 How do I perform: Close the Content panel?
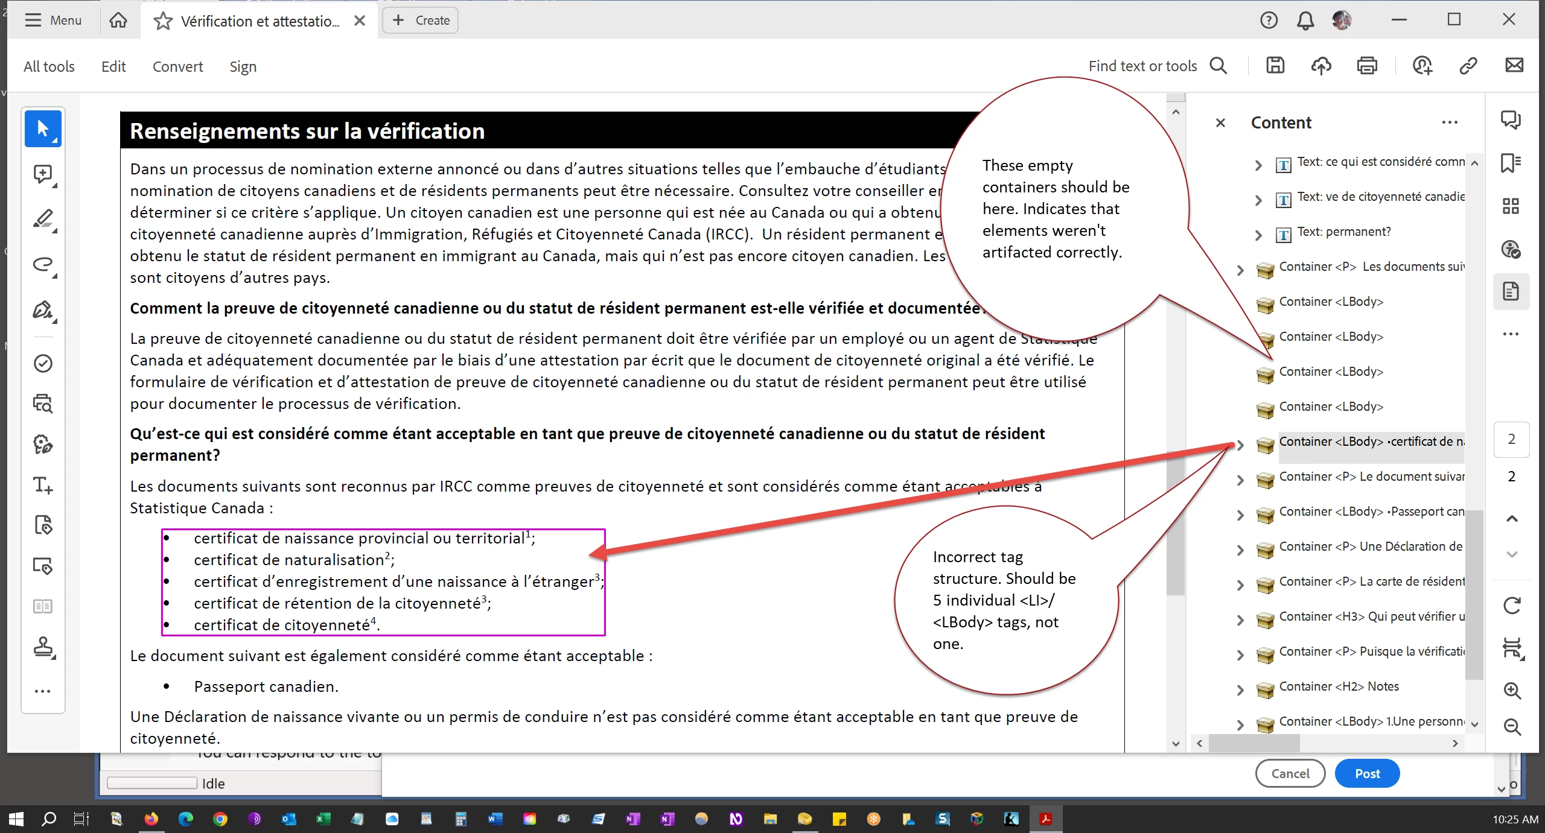1220,123
